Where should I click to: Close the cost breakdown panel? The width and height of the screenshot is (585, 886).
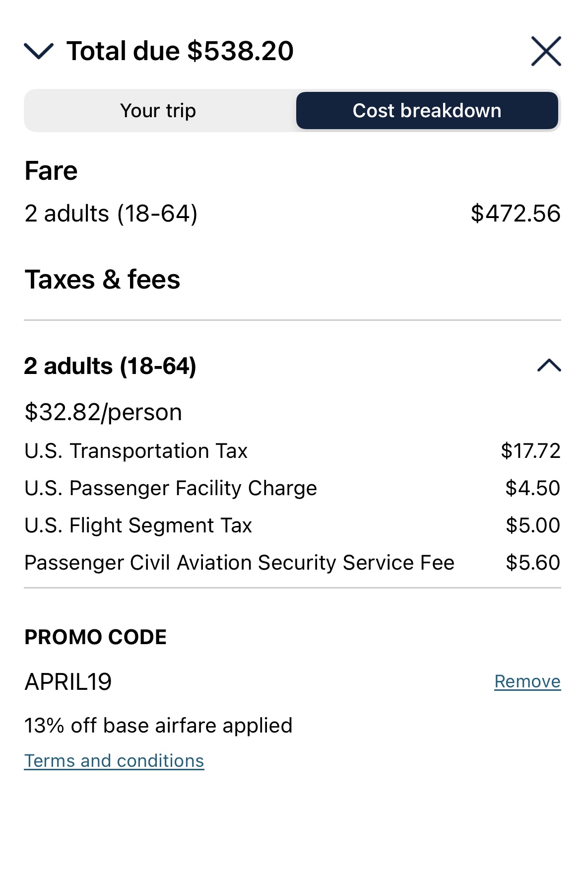pos(546,51)
